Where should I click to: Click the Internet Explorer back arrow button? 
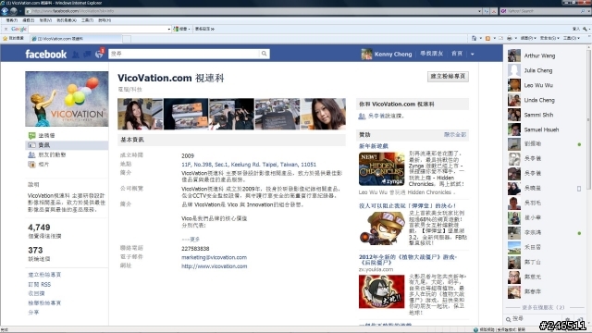pos(5,11)
